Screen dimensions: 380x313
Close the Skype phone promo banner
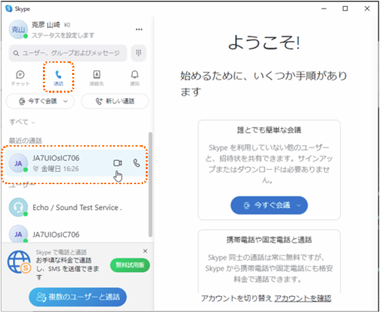pos(145,251)
